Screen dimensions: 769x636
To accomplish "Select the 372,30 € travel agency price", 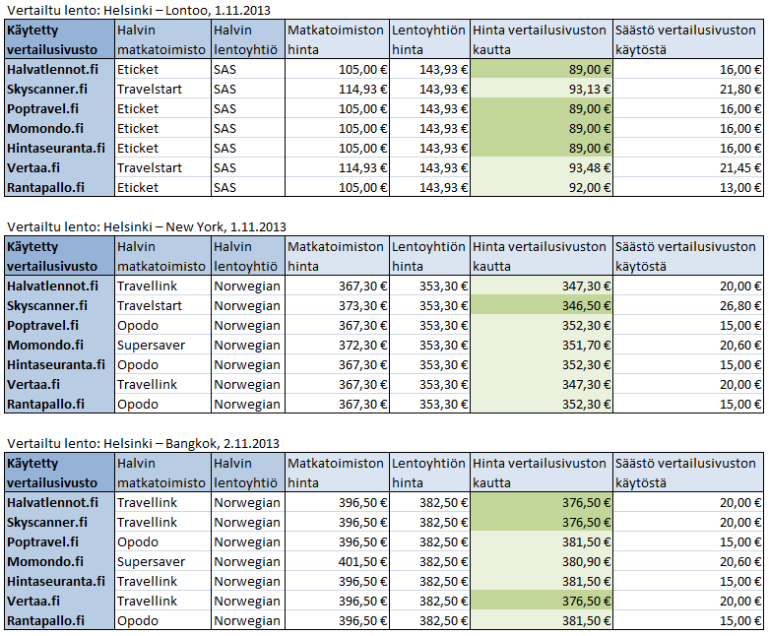I will [x=336, y=345].
